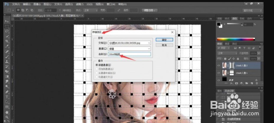
Task: Open the 样式 style dropdown in options bar
Action: coord(90,10)
